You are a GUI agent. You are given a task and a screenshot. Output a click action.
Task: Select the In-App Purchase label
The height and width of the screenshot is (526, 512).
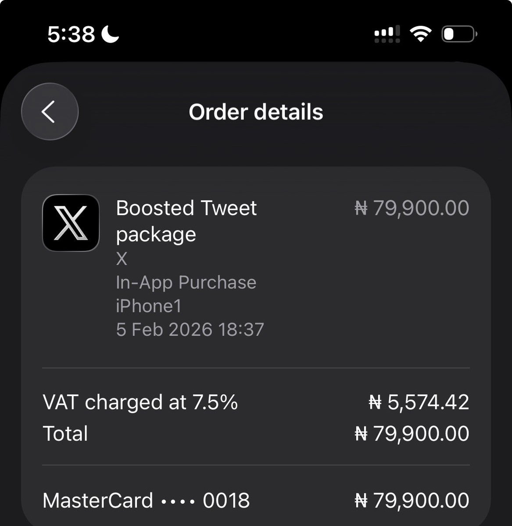(x=186, y=283)
